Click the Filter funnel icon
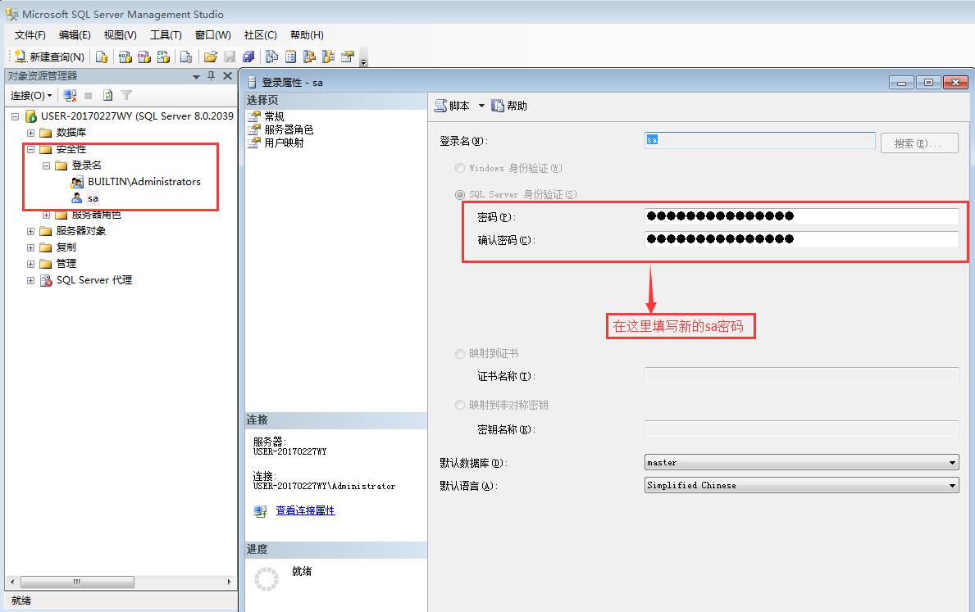 click(126, 96)
